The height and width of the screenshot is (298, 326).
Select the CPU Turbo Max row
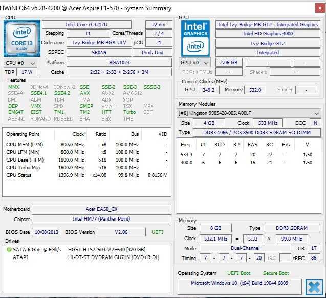click(86, 168)
